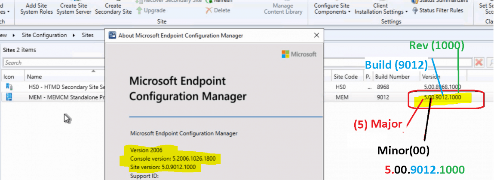Clear search with the red X button

point(479,62)
